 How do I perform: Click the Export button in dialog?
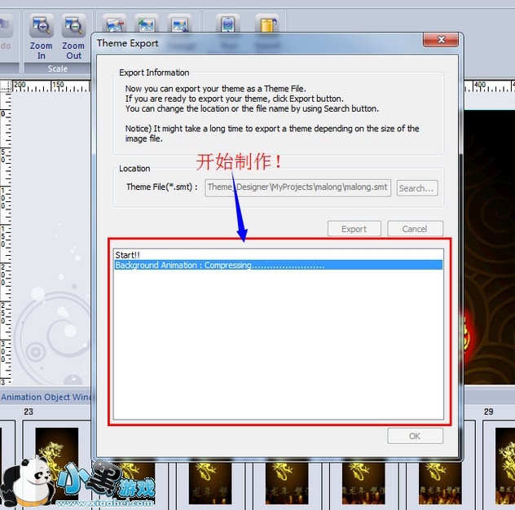coord(354,229)
